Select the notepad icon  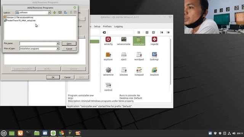(139, 72)
